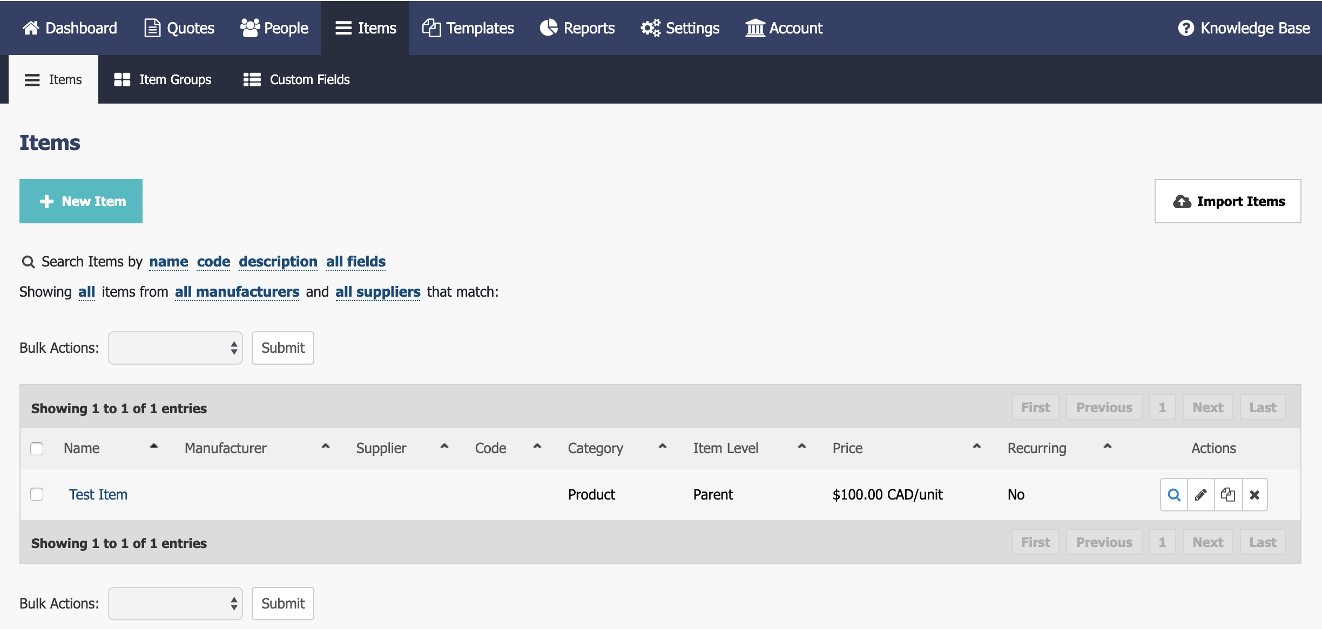Click bottom pagination Next button
The width and height of the screenshot is (1322, 629).
pos(1208,543)
